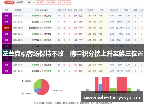Click half-time score 0:1 on 2017-10-21 row
Viewport: 146px width, 105px height.
[x=59, y=22]
